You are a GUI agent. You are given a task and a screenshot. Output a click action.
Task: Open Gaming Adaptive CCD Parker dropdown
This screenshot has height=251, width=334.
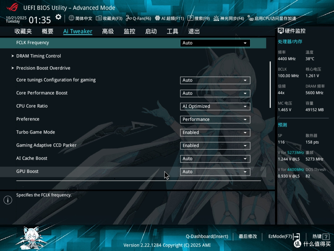point(215,146)
